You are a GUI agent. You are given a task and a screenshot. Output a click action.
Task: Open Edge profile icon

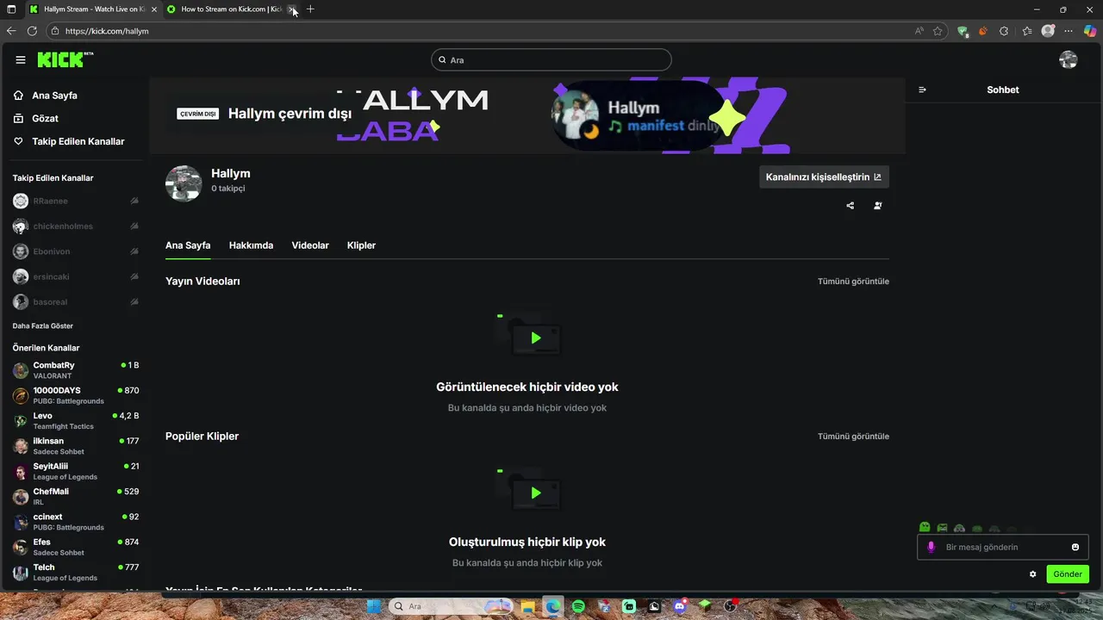click(x=1048, y=31)
